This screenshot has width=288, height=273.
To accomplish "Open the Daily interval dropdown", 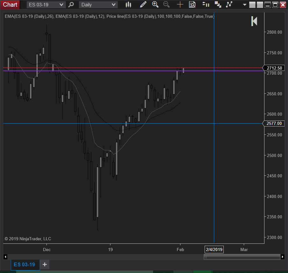I will (x=98, y=5).
